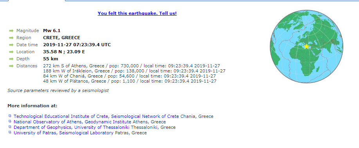Screen dimensions: 359x148
Task: Open National Observatory of Athens link
Action: (x=72, y=122)
